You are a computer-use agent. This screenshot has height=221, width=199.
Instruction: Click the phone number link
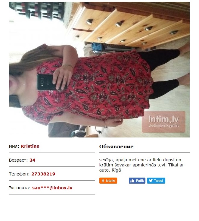(43, 174)
